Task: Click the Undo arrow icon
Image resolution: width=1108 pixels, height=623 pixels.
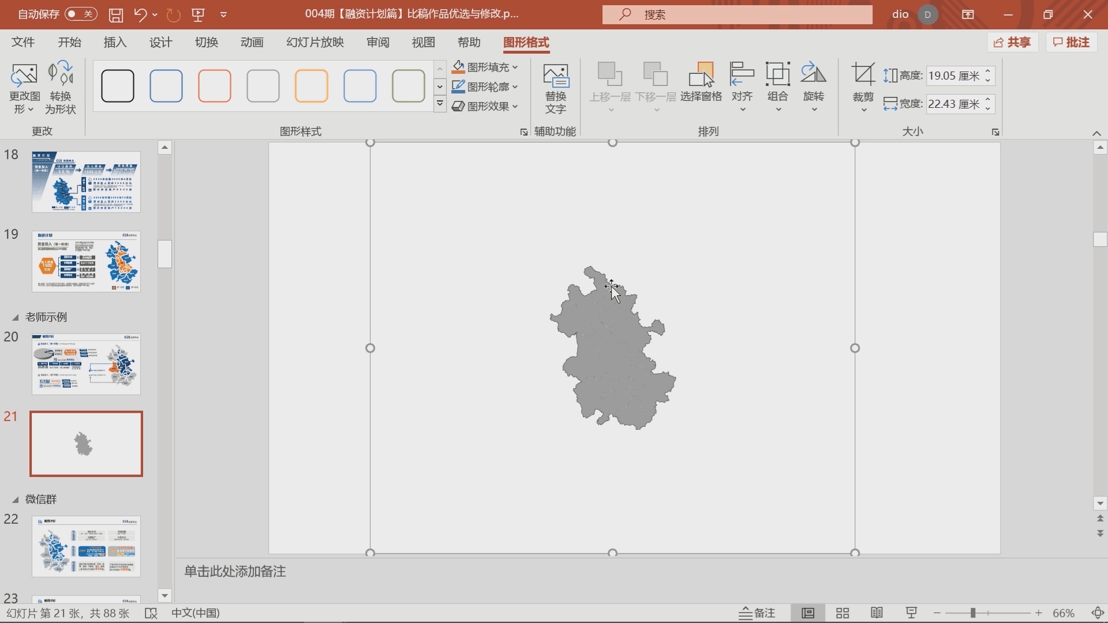Action: 140,15
